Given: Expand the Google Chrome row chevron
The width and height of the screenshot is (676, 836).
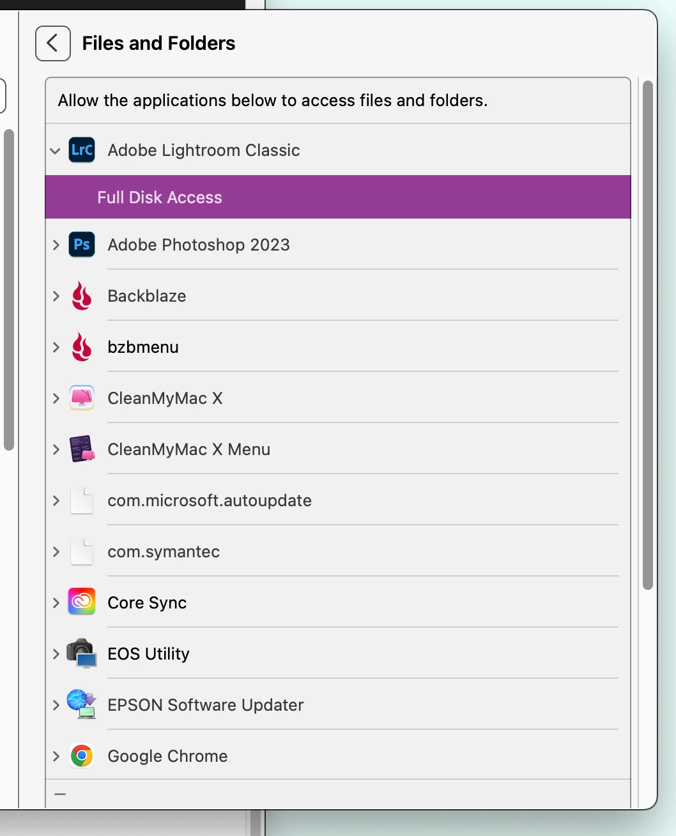Looking at the screenshot, I should pyautogui.click(x=56, y=756).
